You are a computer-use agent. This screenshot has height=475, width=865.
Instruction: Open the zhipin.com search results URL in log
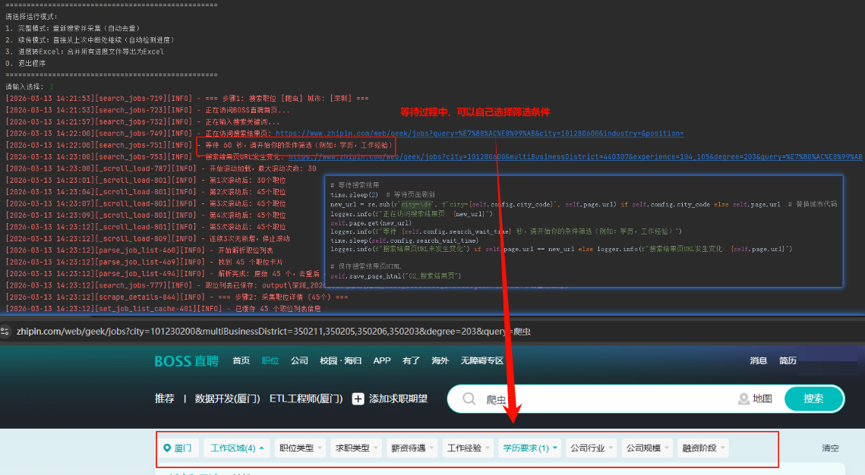(479, 134)
